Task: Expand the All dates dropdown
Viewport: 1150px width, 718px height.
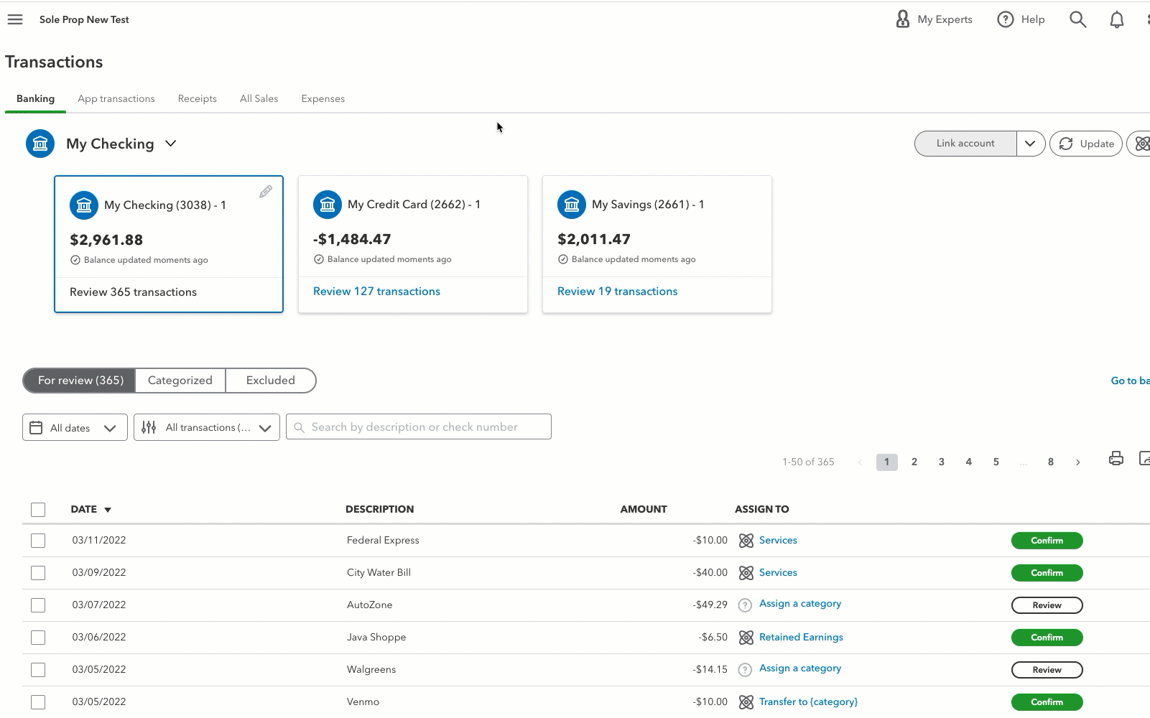Action: (74, 426)
